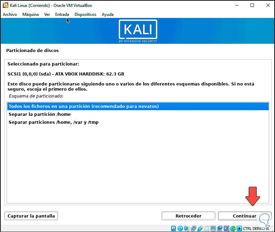Open the Dispositivos menu
The width and height of the screenshot is (275, 232).
point(86,14)
